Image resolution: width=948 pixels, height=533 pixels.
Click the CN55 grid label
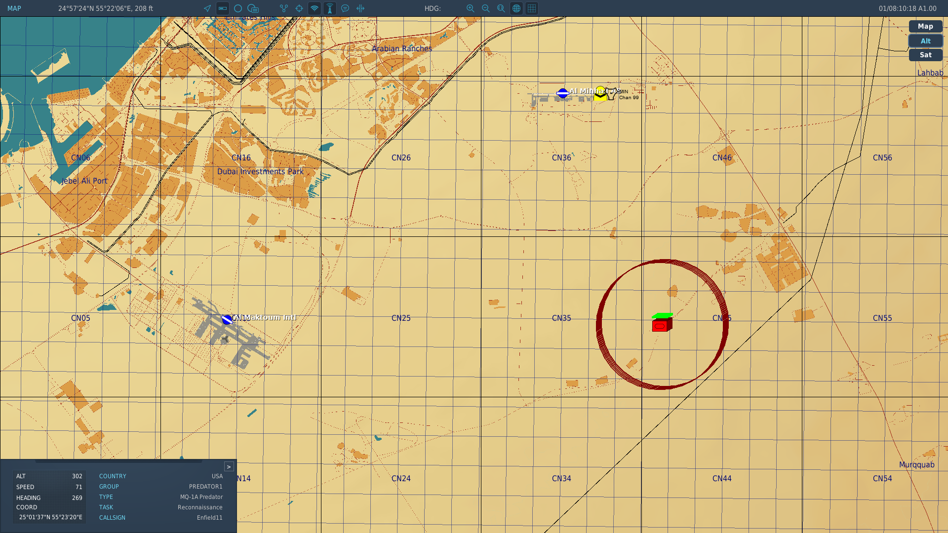pos(882,318)
